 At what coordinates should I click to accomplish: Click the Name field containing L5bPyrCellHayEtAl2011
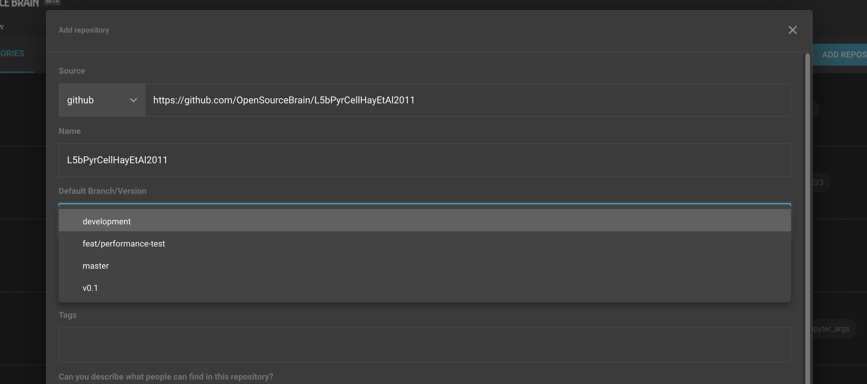click(x=425, y=160)
